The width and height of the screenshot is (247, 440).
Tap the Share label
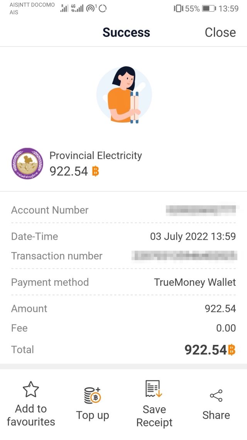coord(216,415)
